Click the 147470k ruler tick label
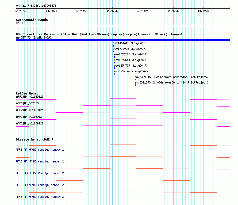238x205 pixels. pyautogui.click(x=112, y=11)
